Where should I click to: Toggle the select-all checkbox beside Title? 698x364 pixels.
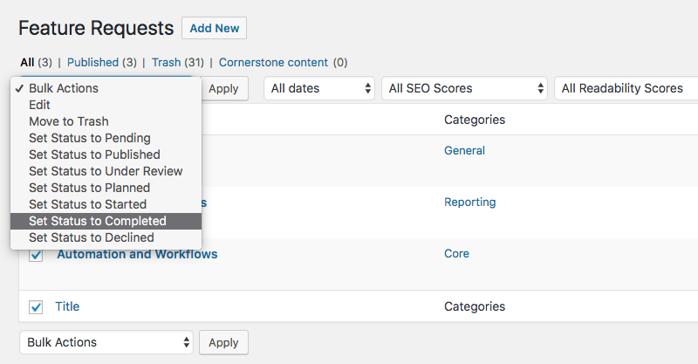[x=37, y=306]
